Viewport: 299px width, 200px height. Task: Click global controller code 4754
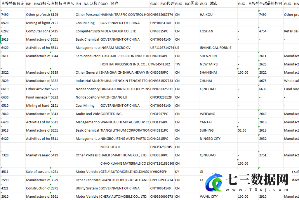(x=271, y=31)
